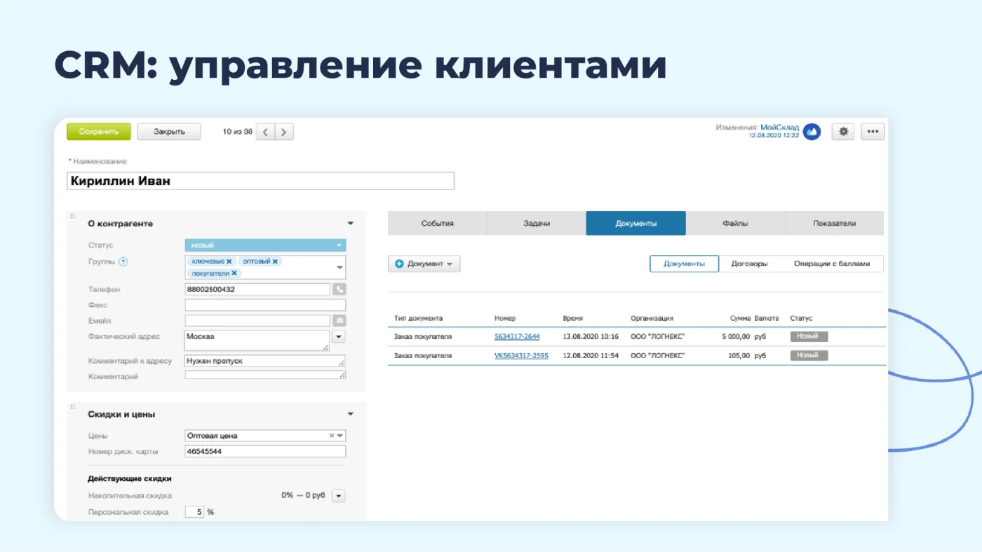
Task: Remove the ключевые group tag
Action: (229, 261)
